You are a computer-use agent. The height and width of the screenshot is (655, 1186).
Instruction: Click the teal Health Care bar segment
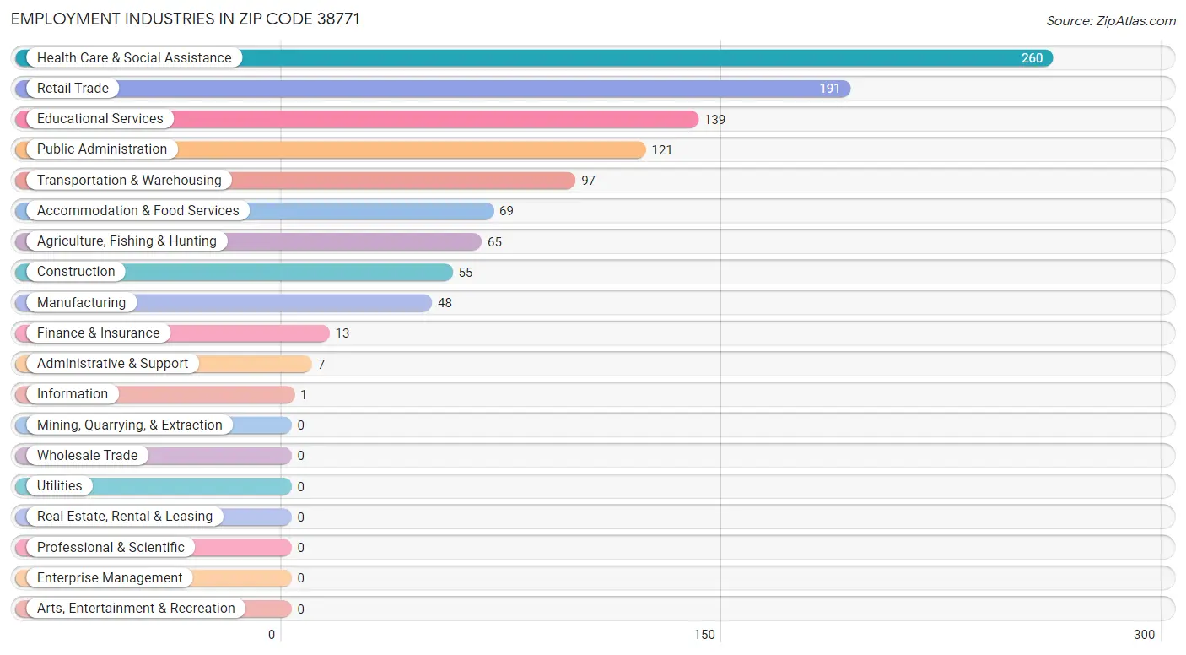point(534,57)
